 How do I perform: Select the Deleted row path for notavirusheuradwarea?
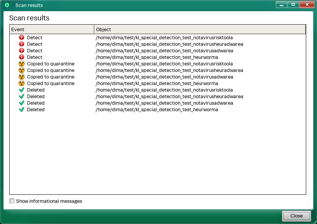click(169, 97)
